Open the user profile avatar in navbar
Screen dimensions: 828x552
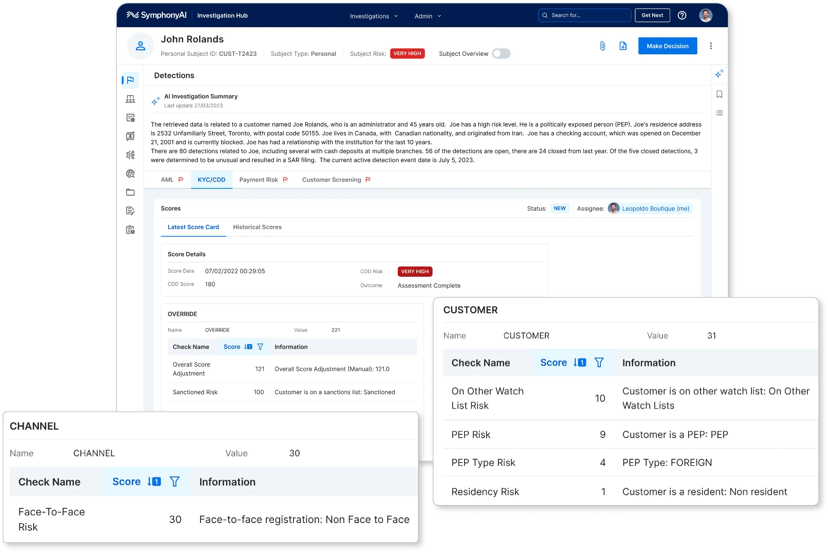tap(705, 15)
